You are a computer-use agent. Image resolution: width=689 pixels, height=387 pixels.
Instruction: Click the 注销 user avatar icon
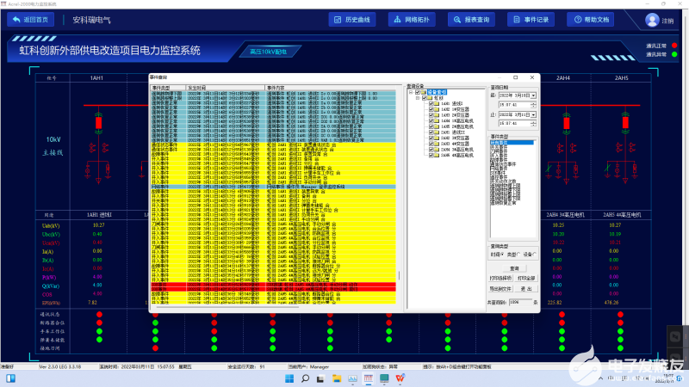click(x=652, y=19)
